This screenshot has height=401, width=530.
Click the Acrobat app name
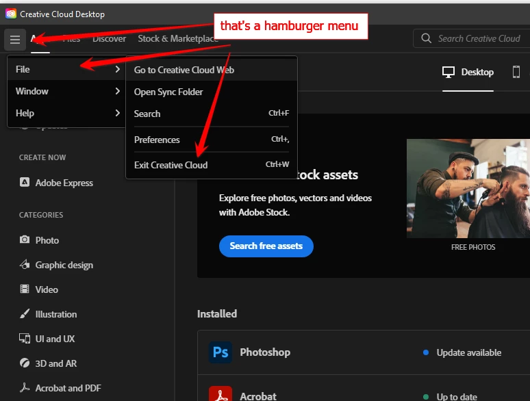[258, 396]
